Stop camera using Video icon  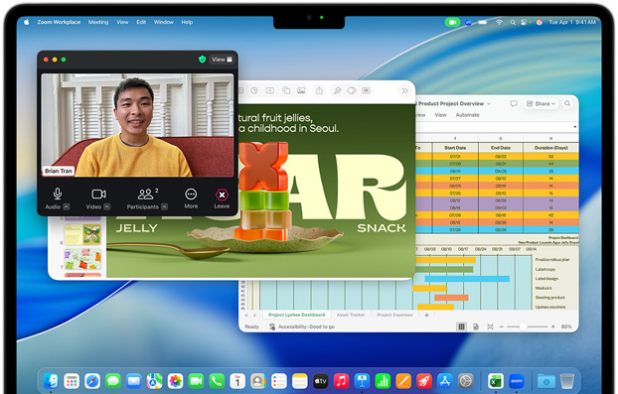(x=98, y=195)
